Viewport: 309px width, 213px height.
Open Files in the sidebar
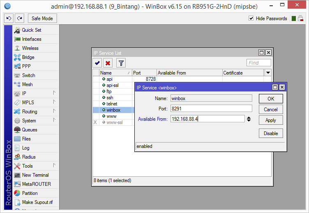pyautogui.click(x=36, y=139)
